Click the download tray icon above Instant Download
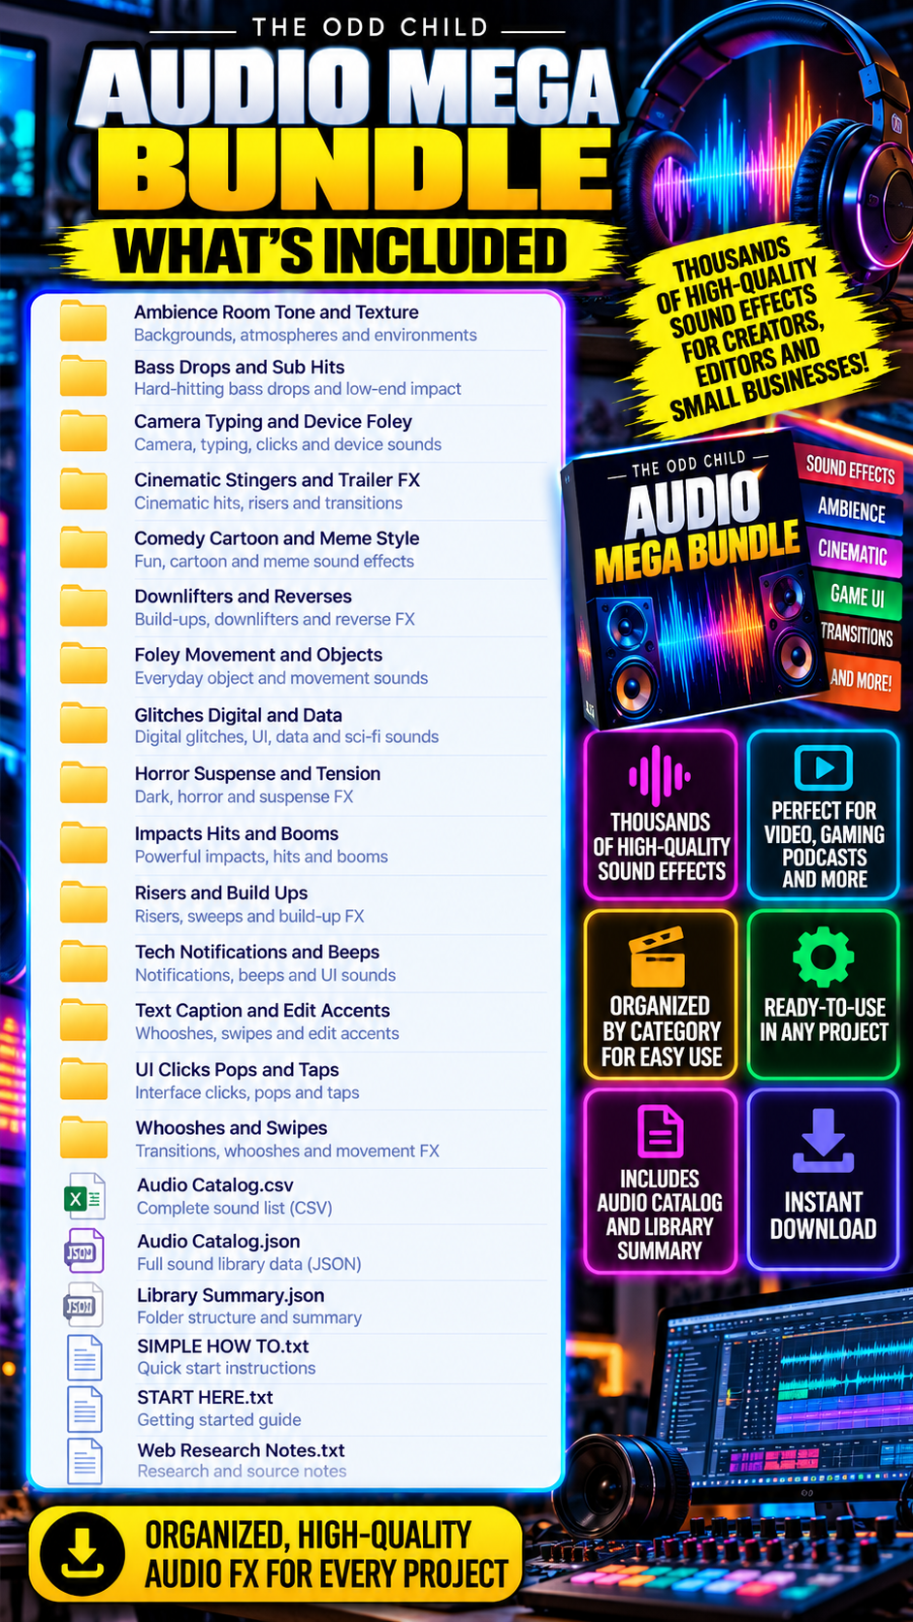Image resolution: width=913 pixels, height=1622 pixels. [x=823, y=1140]
